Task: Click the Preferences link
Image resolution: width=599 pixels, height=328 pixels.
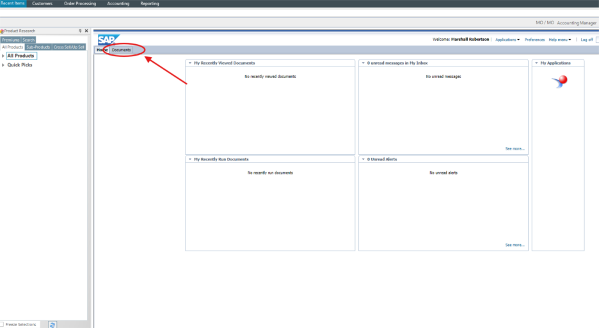Action: coord(534,40)
